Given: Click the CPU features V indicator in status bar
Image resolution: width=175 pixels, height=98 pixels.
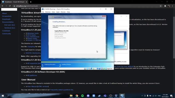Looking at the screenshot, I should tap(102, 69).
